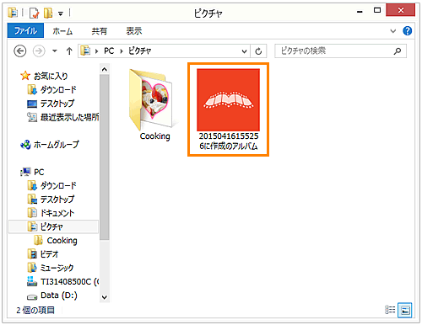This screenshot has height=325, width=422.
Task: Click the ミュージック folder icon
Action: (x=32, y=268)
